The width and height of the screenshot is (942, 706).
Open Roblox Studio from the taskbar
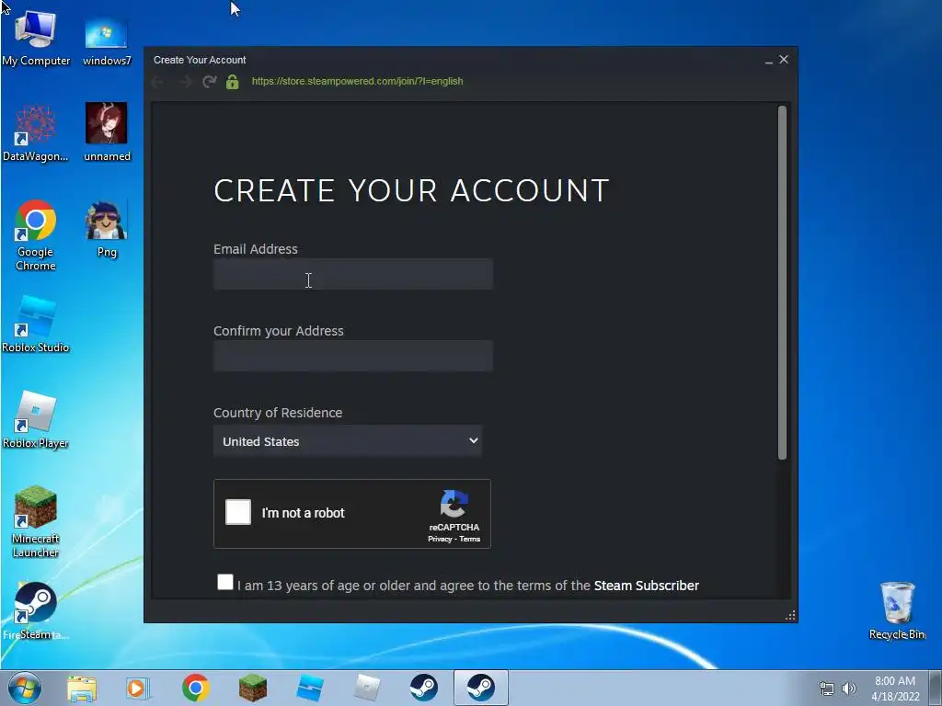click(x=310, y=688)
